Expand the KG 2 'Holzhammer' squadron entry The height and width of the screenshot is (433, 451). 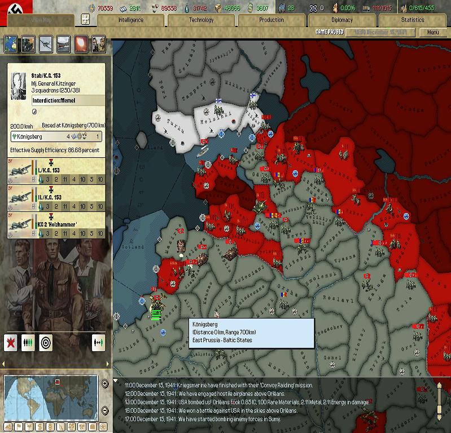pos(56,224)
